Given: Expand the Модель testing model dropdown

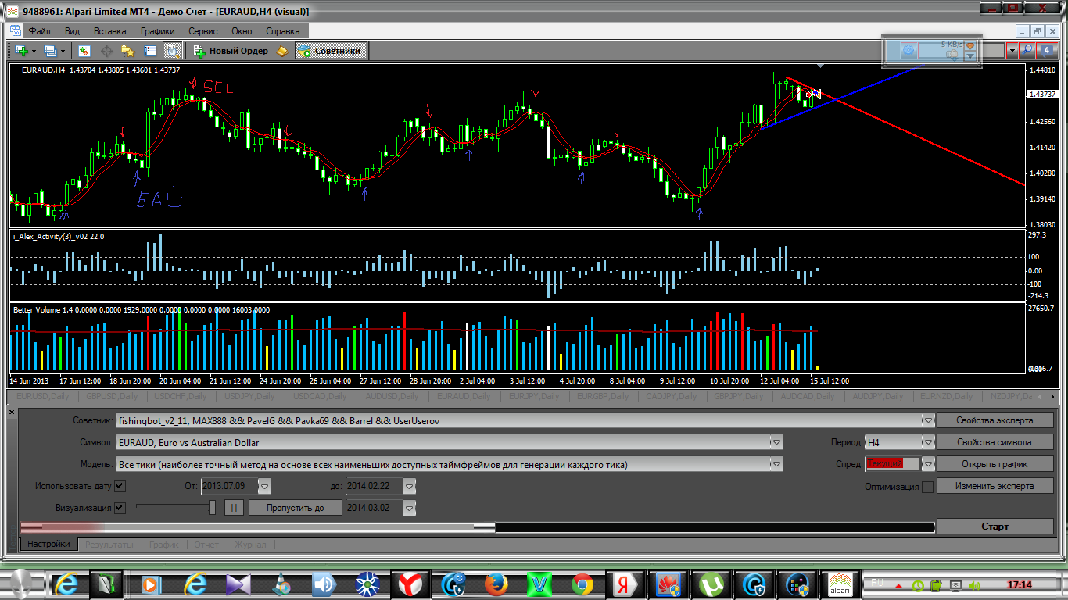Looking at the screenshot, I should tap(776, 464).
